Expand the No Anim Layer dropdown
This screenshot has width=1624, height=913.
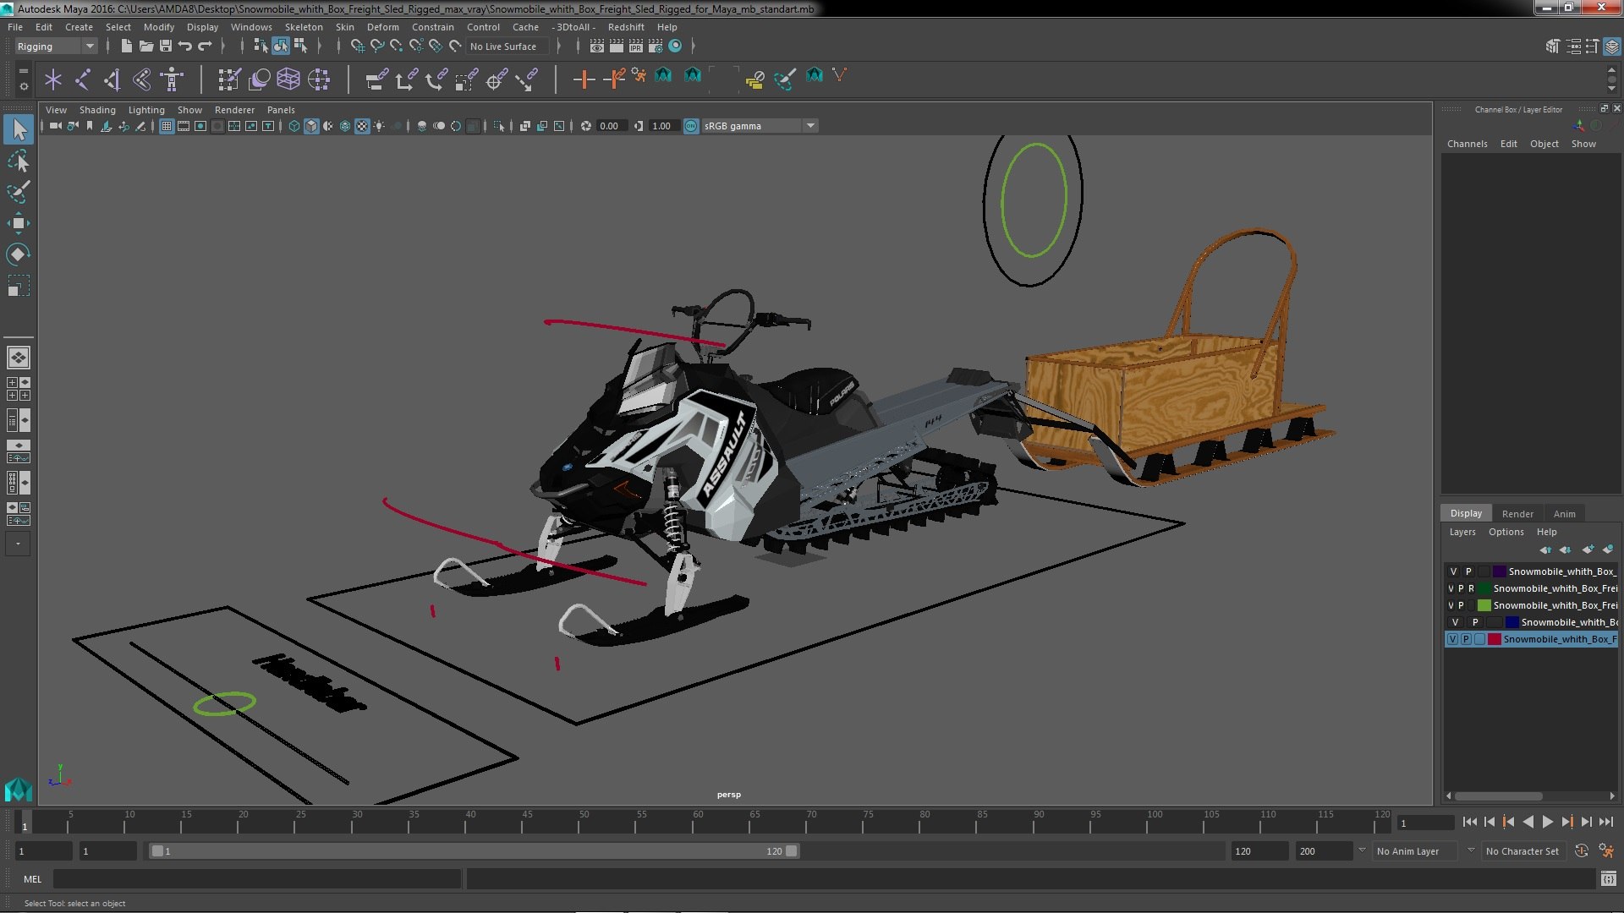1424,851
